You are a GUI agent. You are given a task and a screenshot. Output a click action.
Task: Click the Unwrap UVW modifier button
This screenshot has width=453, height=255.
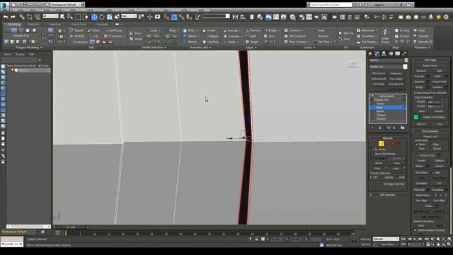396,84
